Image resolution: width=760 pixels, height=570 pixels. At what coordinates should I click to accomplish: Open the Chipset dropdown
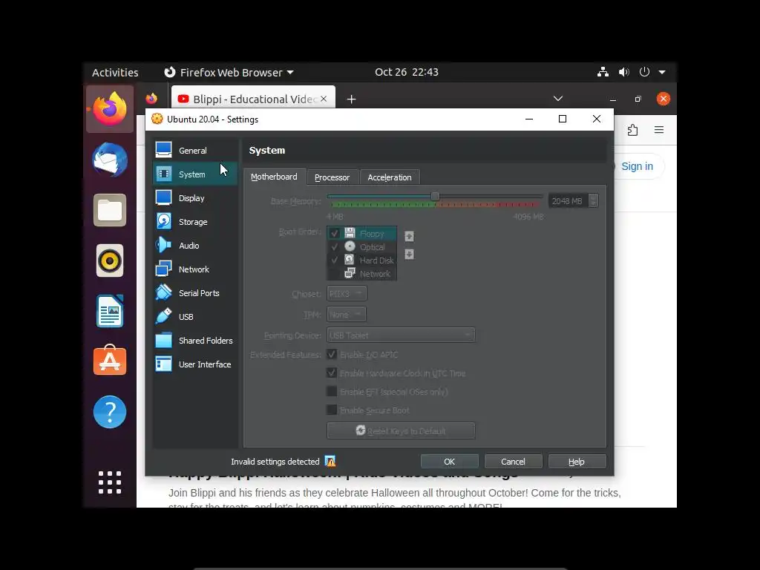(x=347, y=294)
